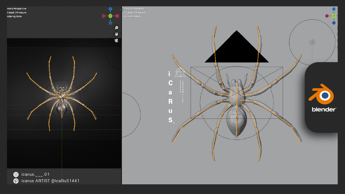
Task: Click the negative X dot in right viewport gizmo
Action: 327,16
